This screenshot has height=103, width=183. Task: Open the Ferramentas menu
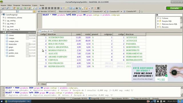point(26,5)
